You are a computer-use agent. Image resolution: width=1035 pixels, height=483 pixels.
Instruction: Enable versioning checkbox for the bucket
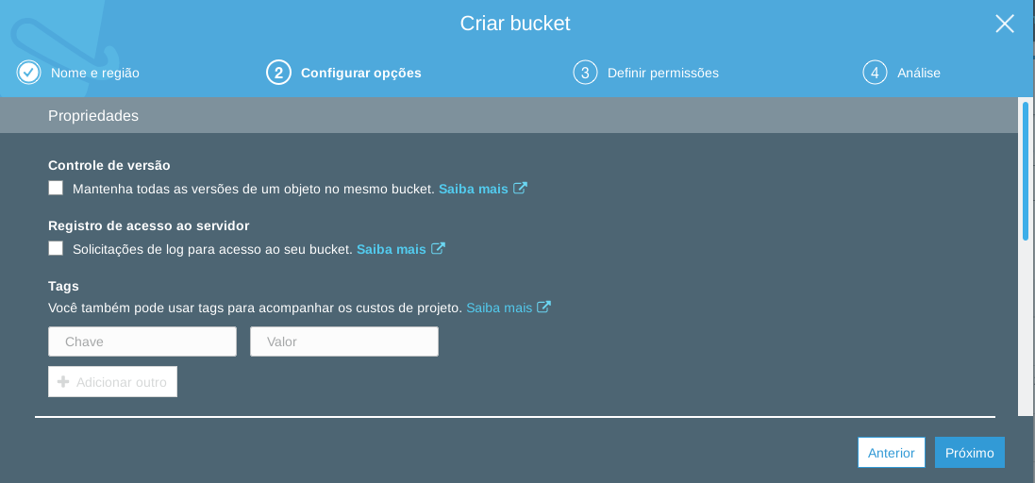click(x=57, y=189)
